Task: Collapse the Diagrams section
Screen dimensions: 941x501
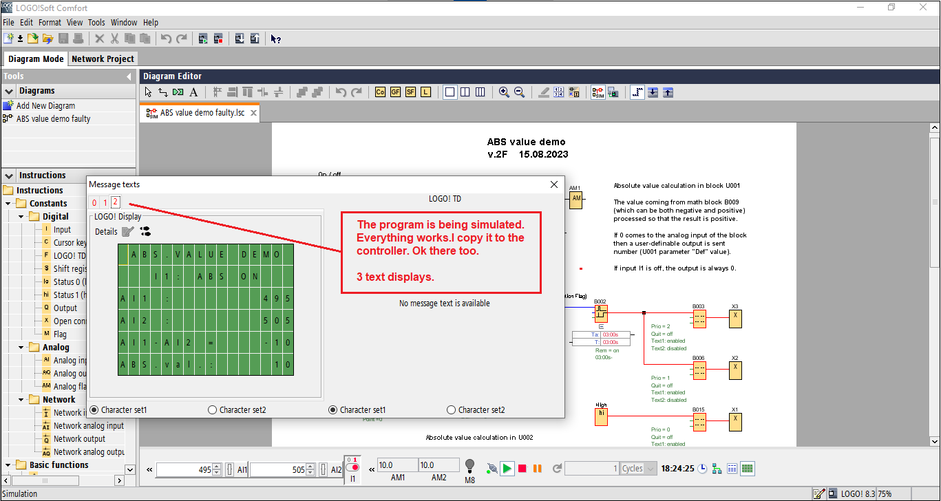Action: (9, 91)
